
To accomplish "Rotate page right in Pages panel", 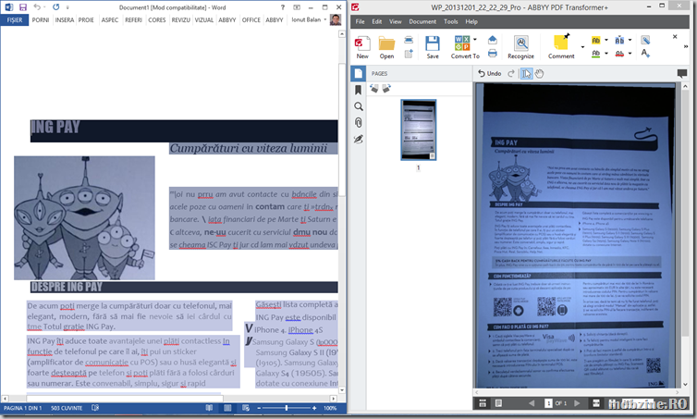I will point(386,89).
